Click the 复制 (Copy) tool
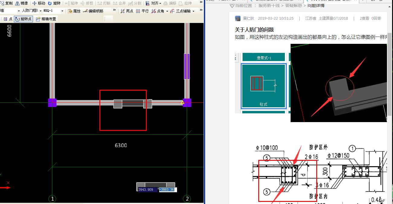This screenshot has width=393, height=204. point(7,3)
